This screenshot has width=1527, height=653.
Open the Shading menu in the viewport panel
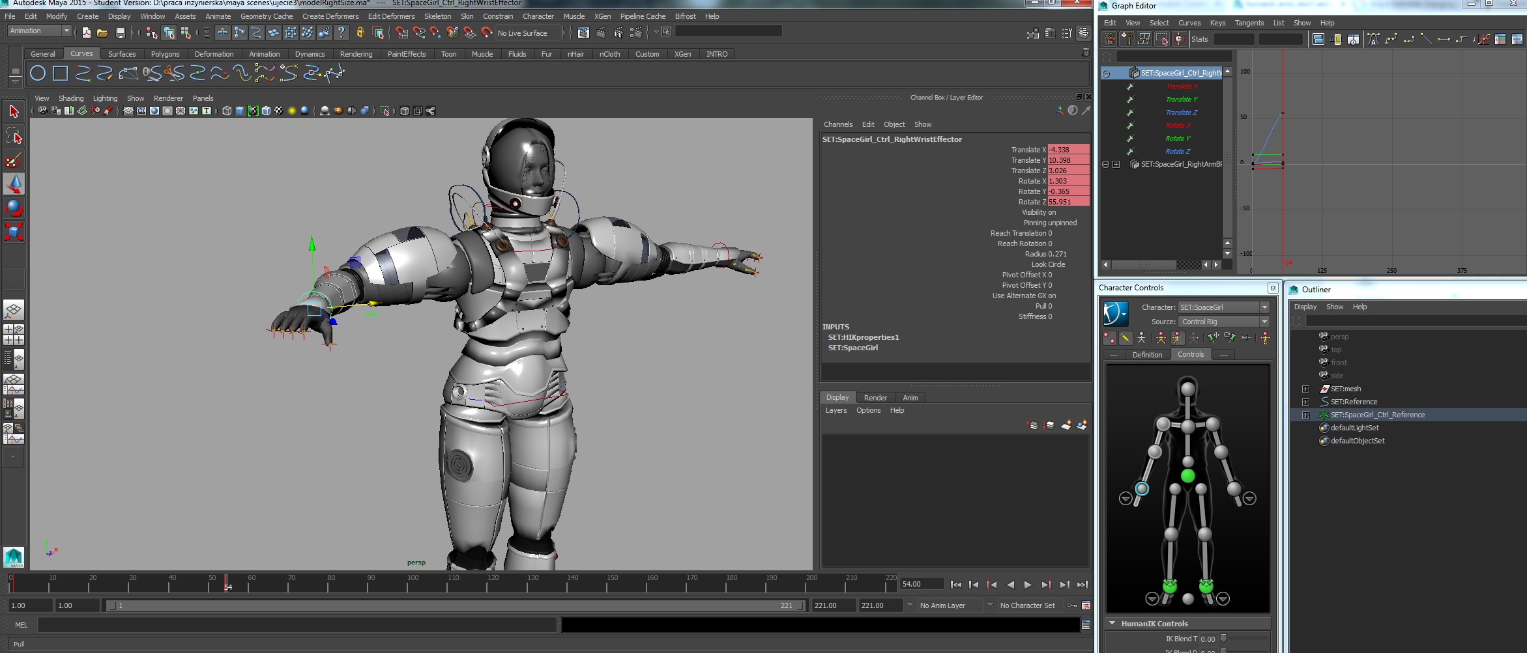pos(71,98)
